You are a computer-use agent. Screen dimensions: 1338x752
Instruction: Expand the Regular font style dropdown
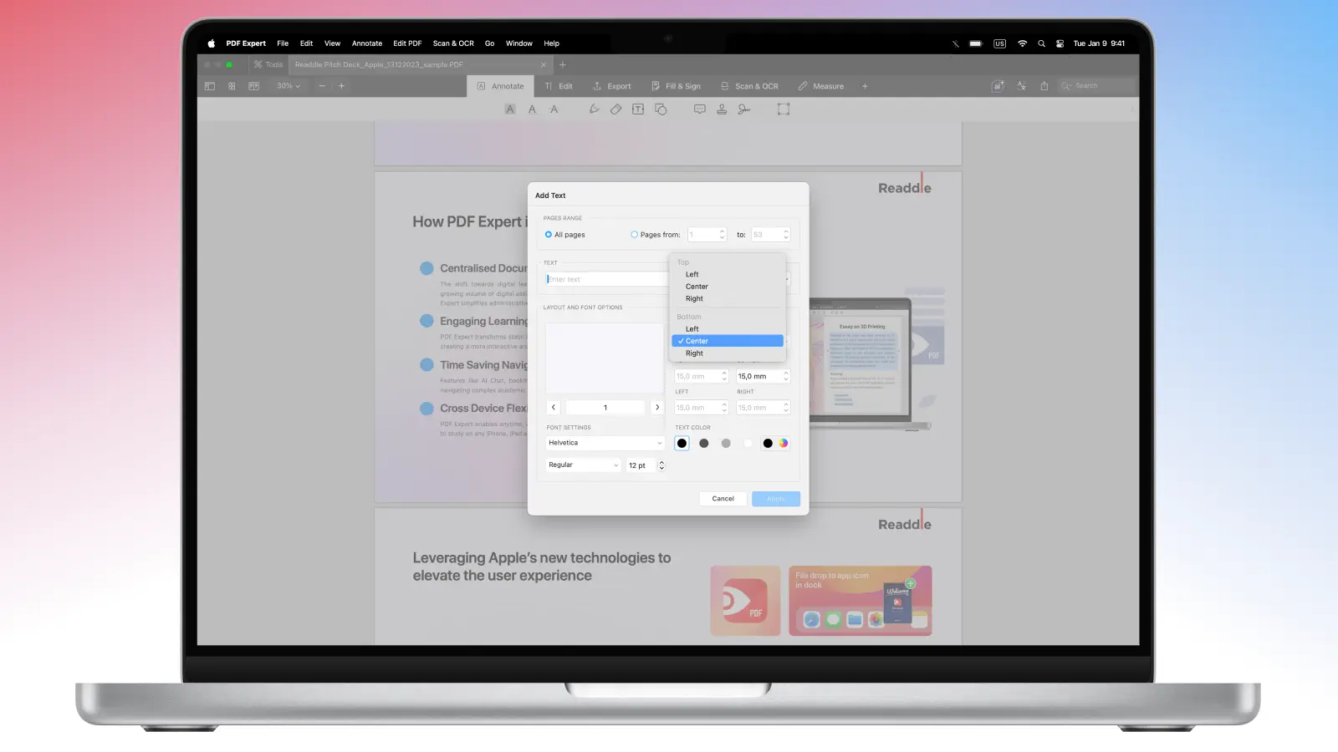[x=583, y=465]
